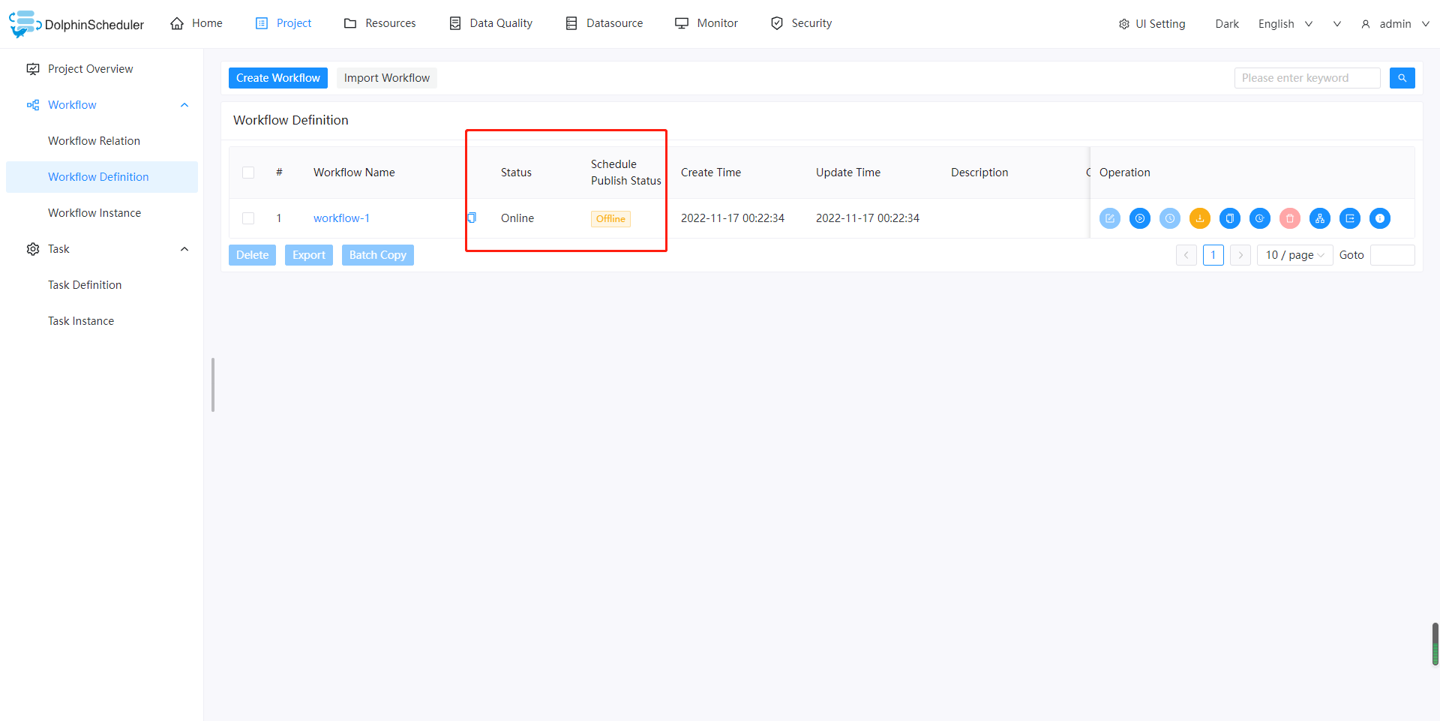Click the Import Workflow button
This screenshot has height=721, width=1440.
(x=387, y=78)
